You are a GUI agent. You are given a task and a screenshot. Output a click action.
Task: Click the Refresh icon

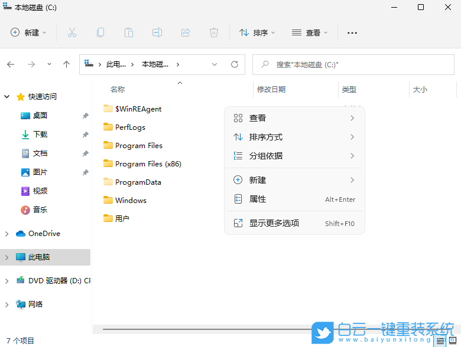pyautogui.click(x=234, y=64)
